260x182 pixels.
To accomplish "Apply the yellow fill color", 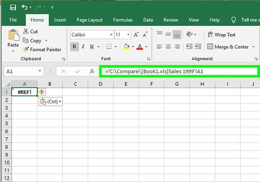I will coord(126,46).
